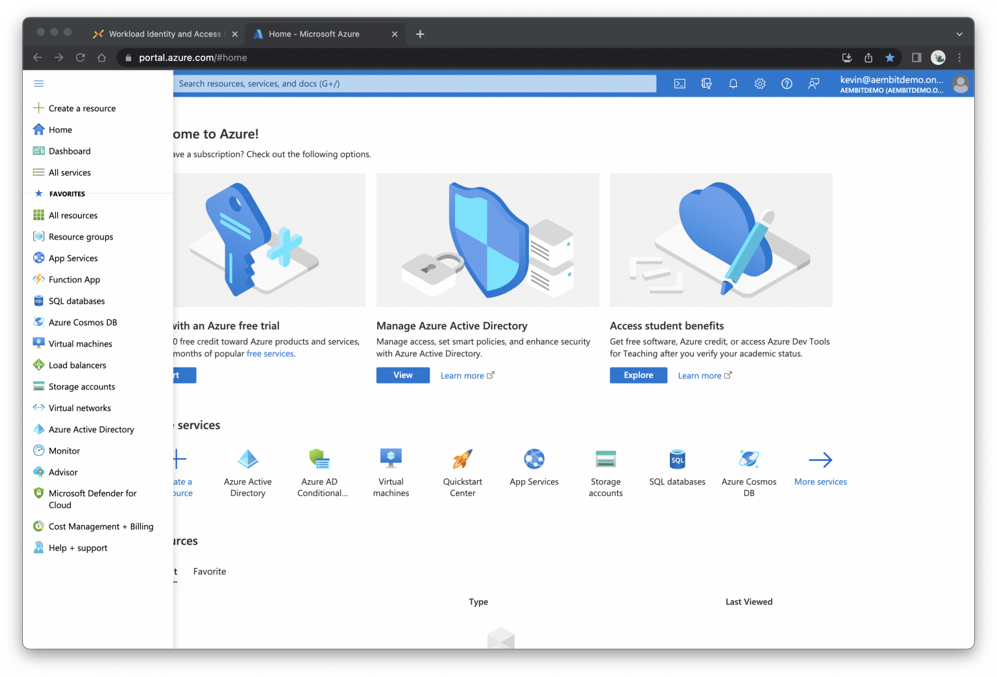
Task: Open Azure Cloud Shell
Action: point(679,83)
